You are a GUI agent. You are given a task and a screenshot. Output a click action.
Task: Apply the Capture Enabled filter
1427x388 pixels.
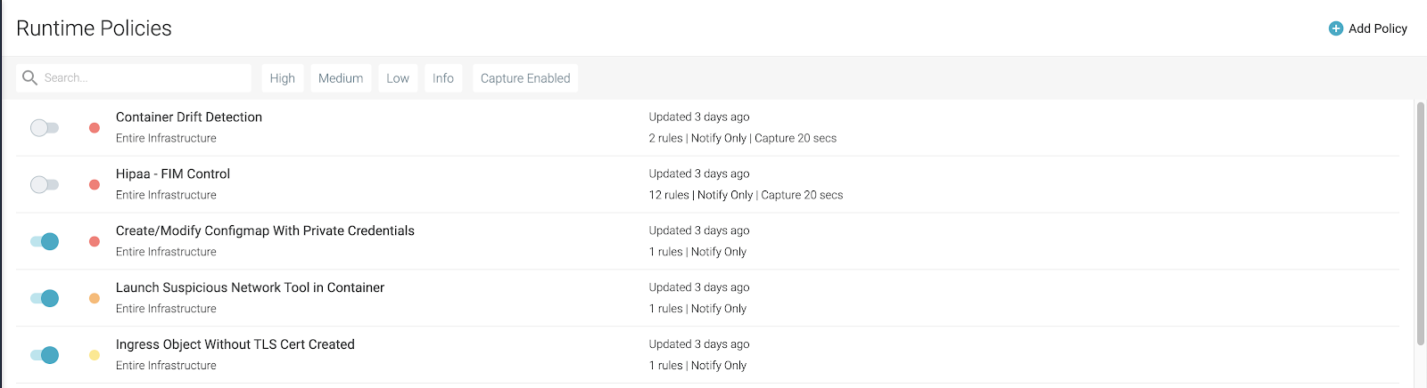tap(525, 78)
